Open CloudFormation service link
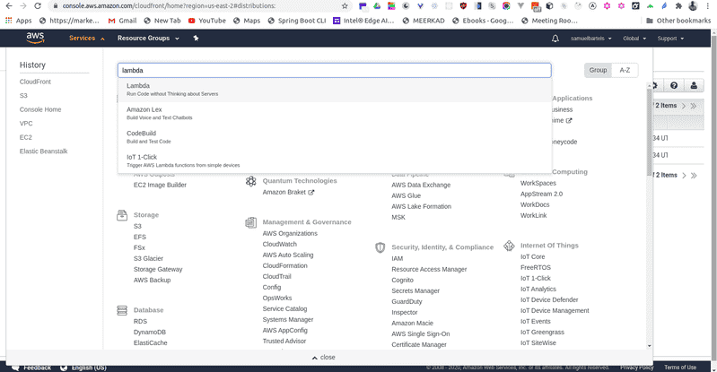The image size is (717, 372). [x=284, y=266]
